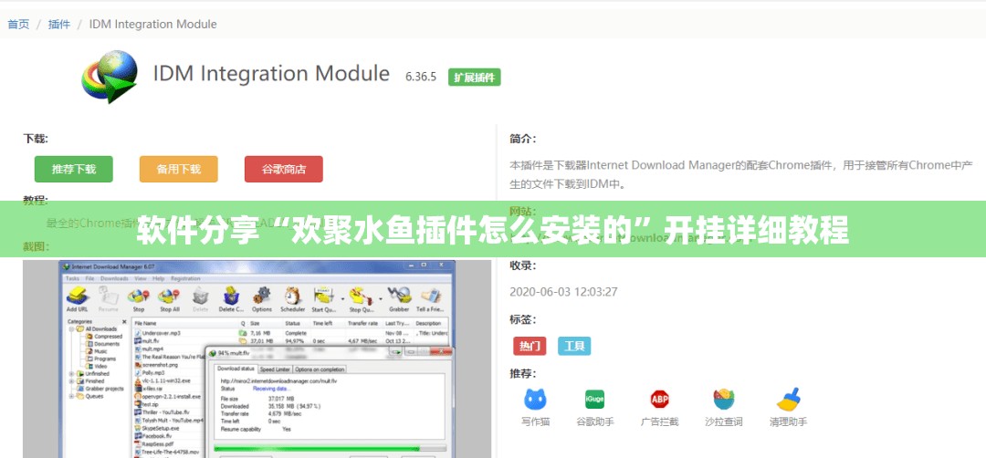Open the 清理助手 broom plugin icon
Screen dimensions: 986x458
click(788, 400)
